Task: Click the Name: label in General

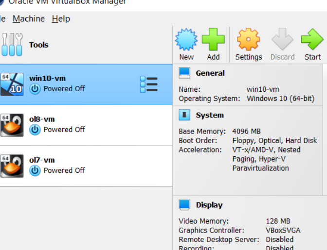Action: [x=189, y=89]
